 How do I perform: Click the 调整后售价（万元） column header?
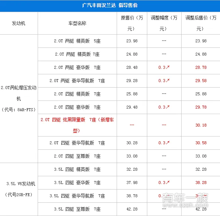[x=201, y=23]
